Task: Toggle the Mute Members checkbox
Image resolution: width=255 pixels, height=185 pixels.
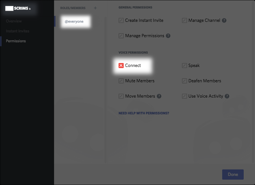Action: coord(121,81)
